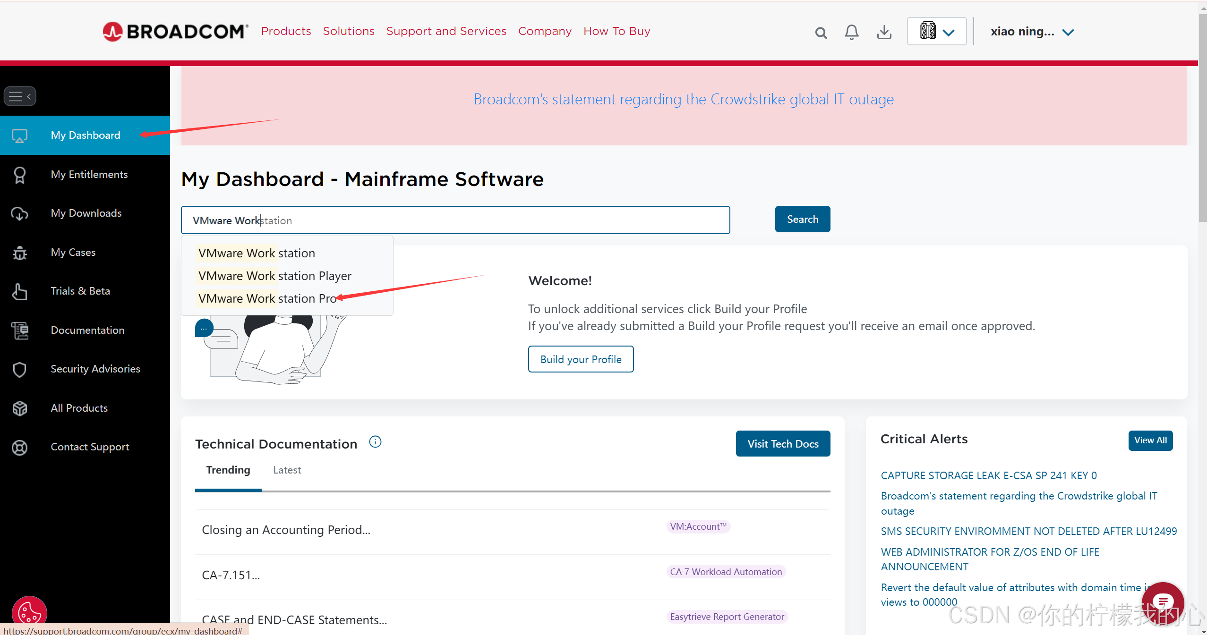
Task: Open My Cases from sidebar
Action: [x=73, y=252]
